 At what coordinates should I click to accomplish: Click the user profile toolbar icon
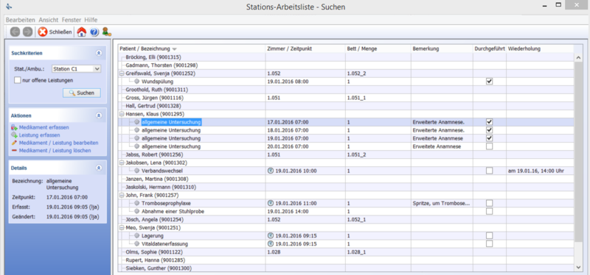[106, 32]
